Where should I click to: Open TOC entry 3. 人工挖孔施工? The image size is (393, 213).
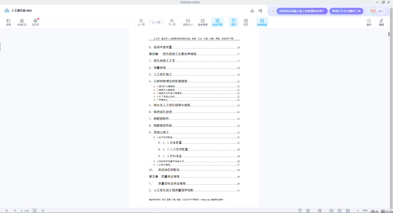[x=194, y=74]
